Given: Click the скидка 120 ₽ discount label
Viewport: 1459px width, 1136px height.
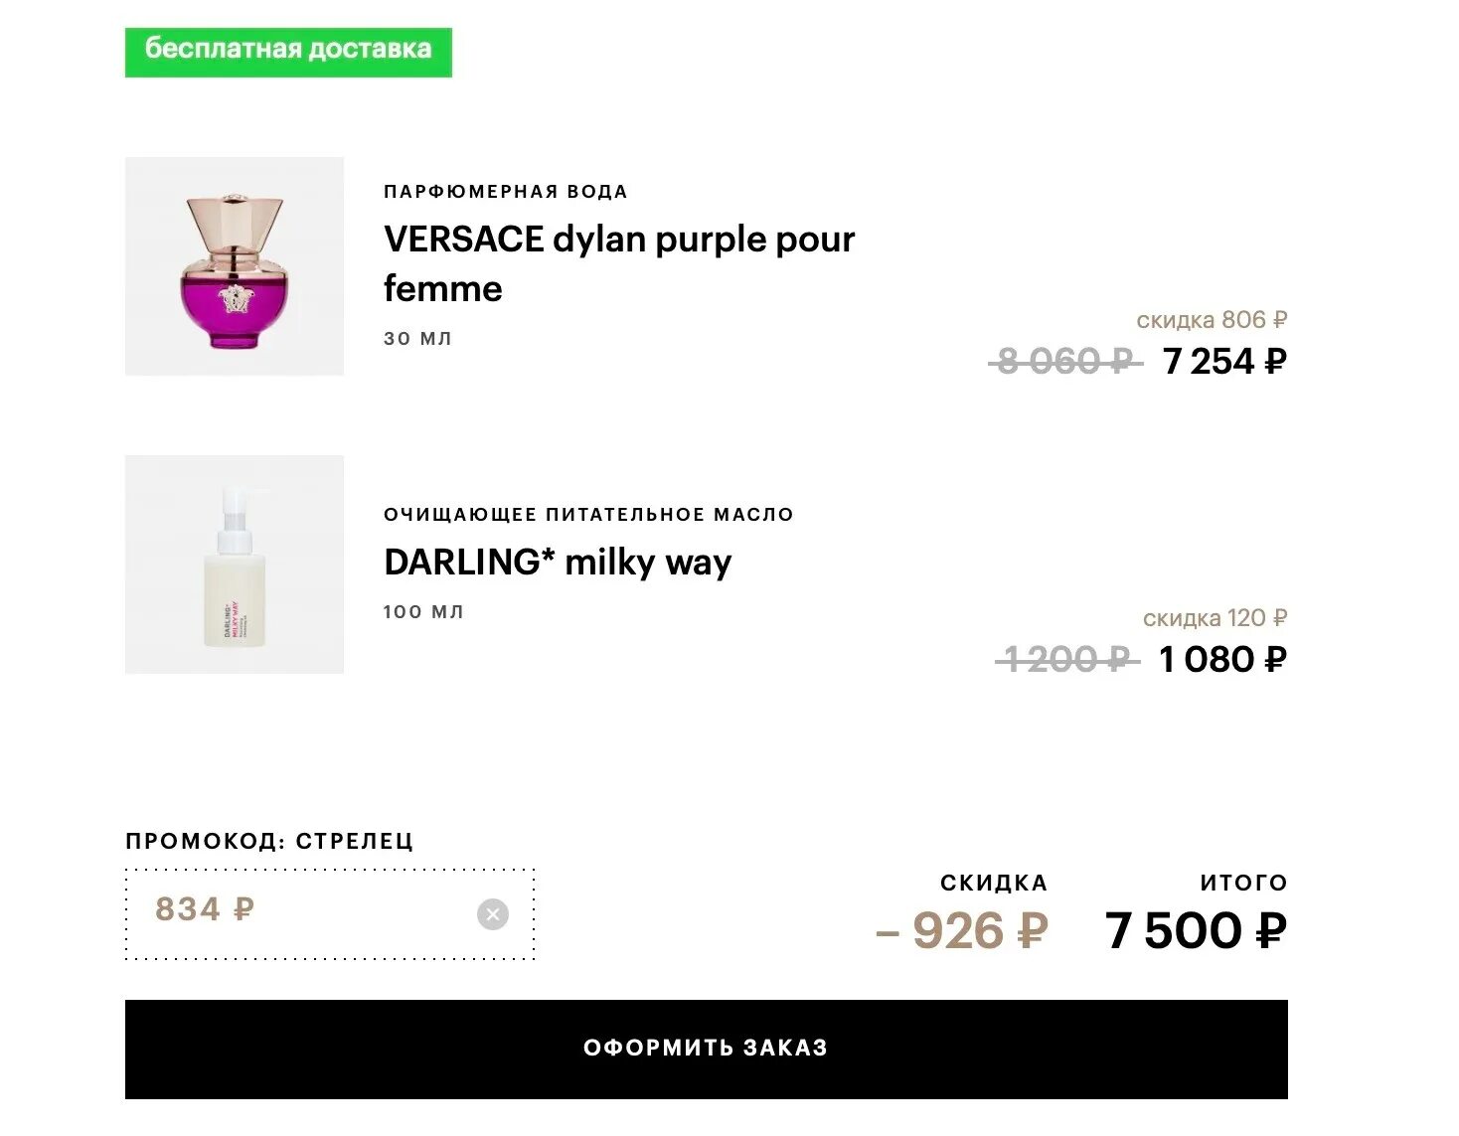Looking at the screenshot, I should tap(1214, 618).
